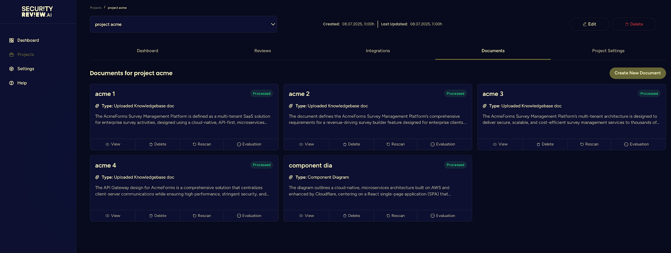The image size is (671, 253).
Task: Click the 'Type: Component Diagram' text
Action: click(322, 177)
